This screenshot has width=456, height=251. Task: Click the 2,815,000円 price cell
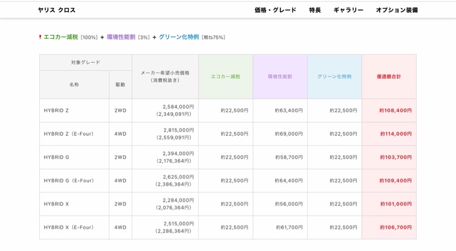(x=165, y=134)
